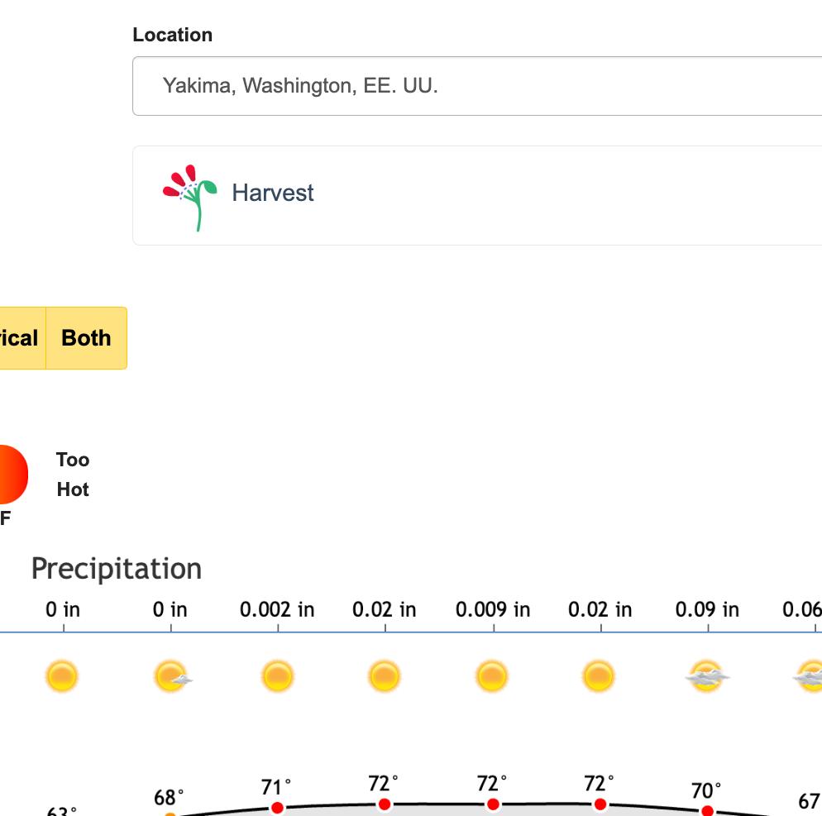
Task: Click sun icon under second 0.02 in
Action: click(x=599, y=676)
